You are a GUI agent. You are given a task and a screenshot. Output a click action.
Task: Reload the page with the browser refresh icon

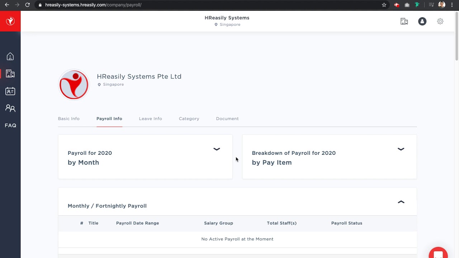point(27,5)
